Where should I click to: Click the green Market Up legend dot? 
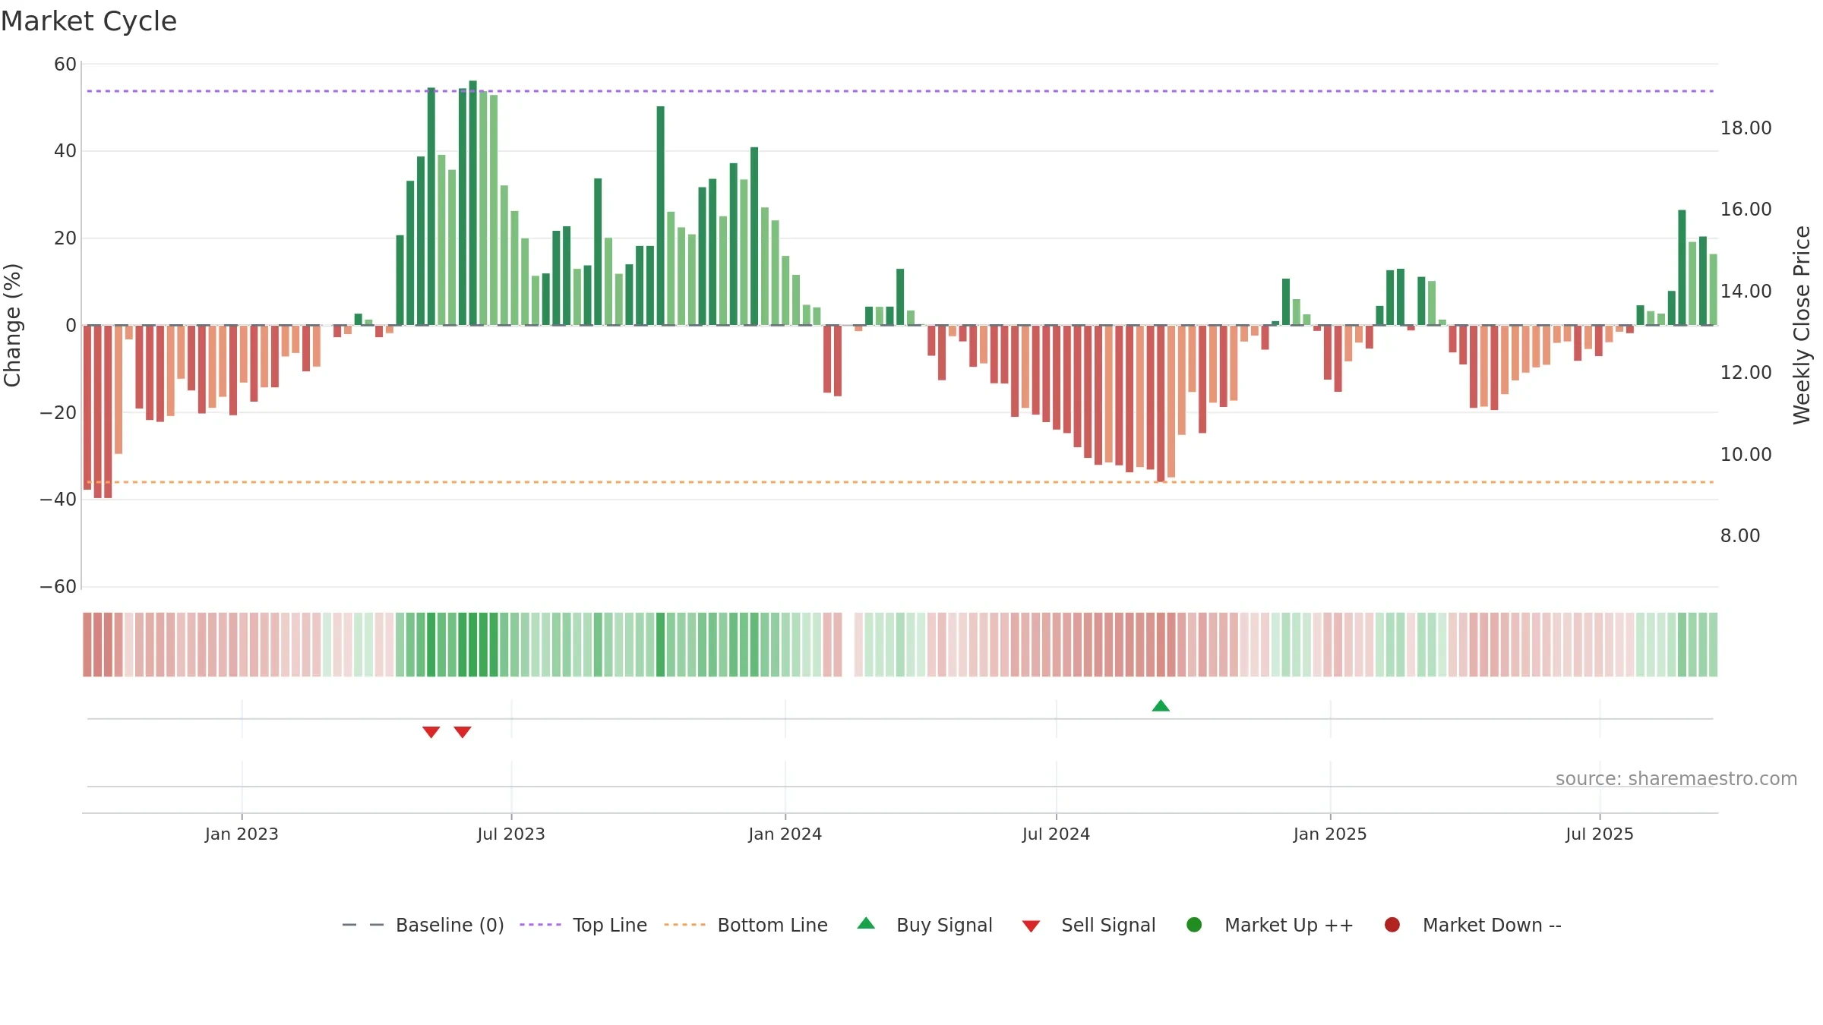click(1194, 925)
